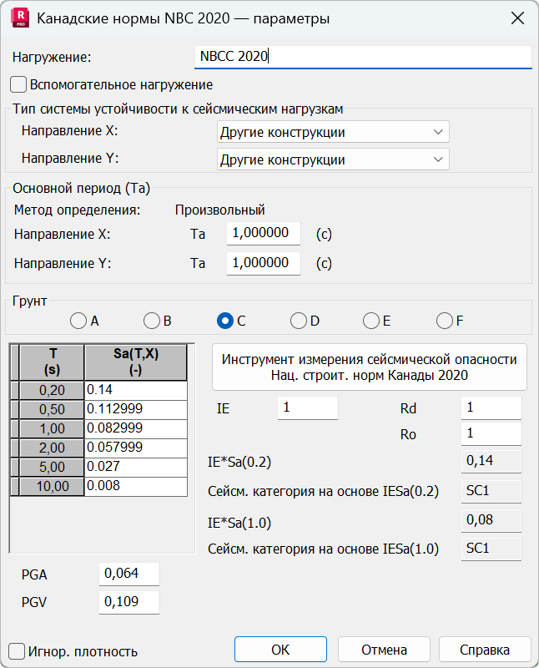Click the IE*Sa(1.0) value field
Viewport: 539px width, 668px height.
tap(491, 520)
